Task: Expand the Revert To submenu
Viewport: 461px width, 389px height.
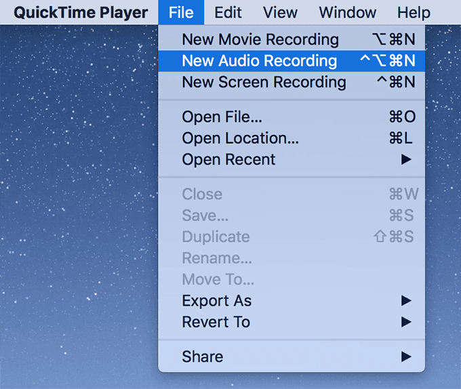Action: [292, 322]
